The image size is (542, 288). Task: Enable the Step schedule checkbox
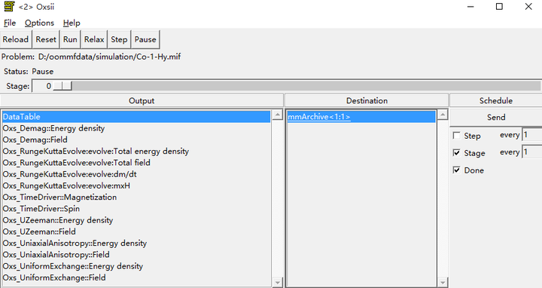457,136
